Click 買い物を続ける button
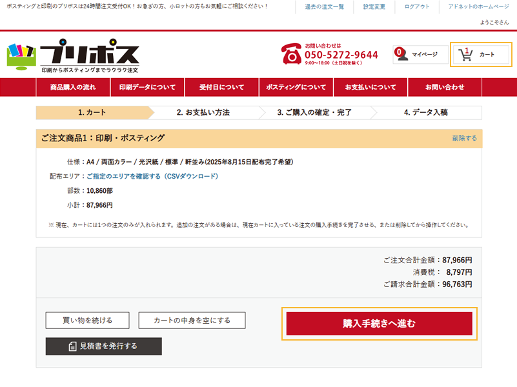Screen dimensions: 517x387 [x=87, y=320]
